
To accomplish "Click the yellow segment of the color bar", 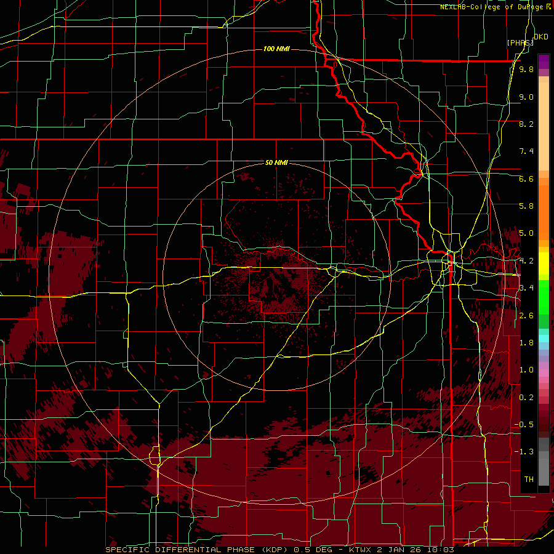I will pos(544,263).
